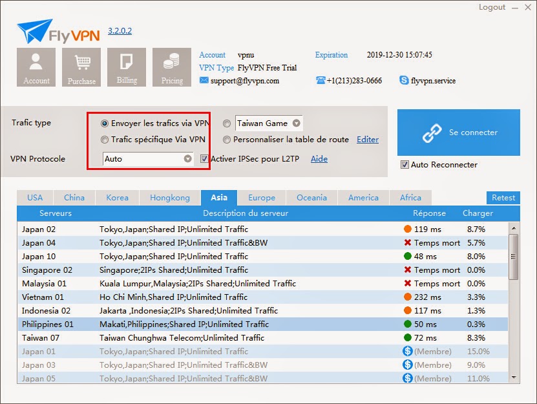Sort by the Charger column header

(x=478, y=213)
